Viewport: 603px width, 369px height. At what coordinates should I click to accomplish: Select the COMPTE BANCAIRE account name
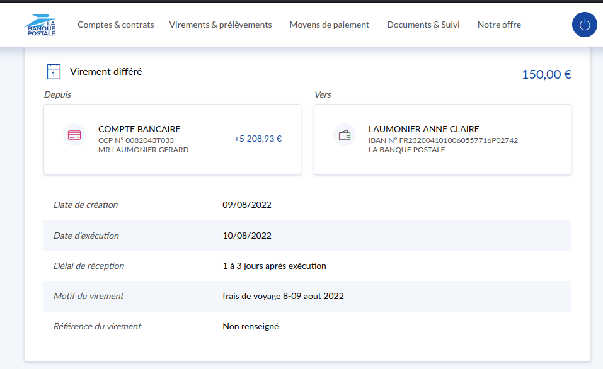139,129
